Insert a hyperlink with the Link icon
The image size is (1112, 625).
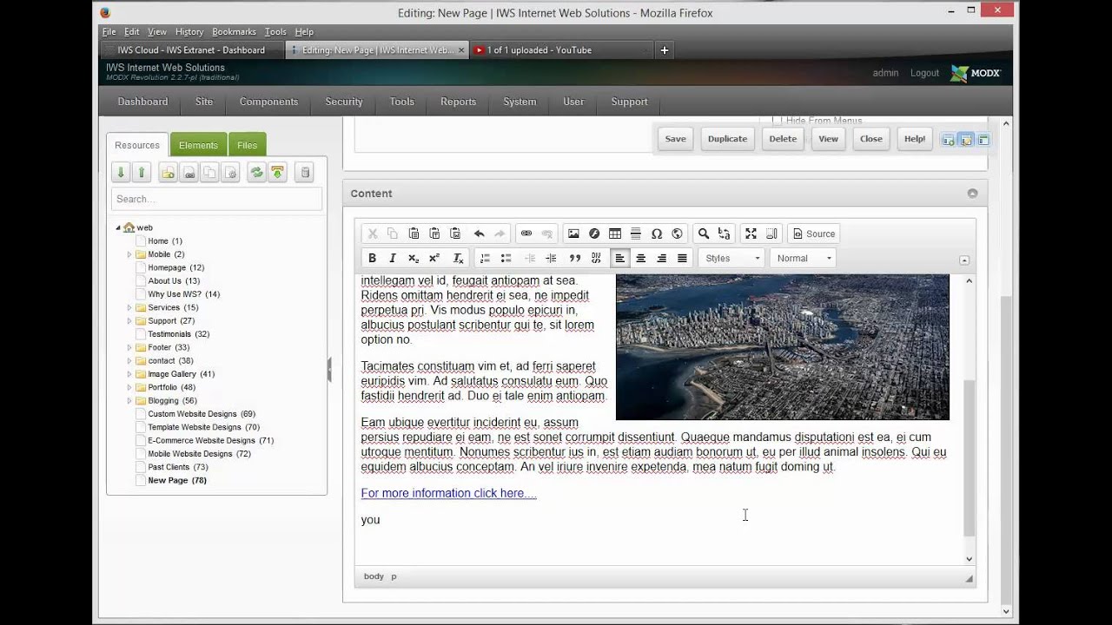(526, 234)
